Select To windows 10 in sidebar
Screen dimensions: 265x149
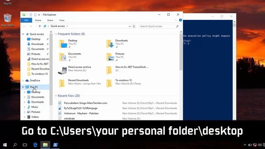pos(40,74)
